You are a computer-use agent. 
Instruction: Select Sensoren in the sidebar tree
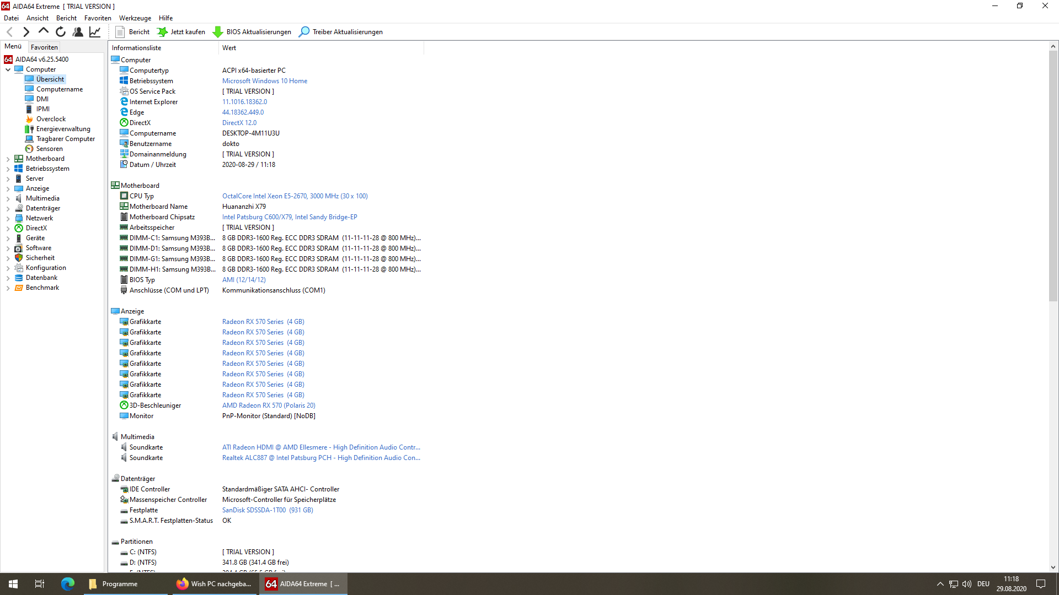49,149
